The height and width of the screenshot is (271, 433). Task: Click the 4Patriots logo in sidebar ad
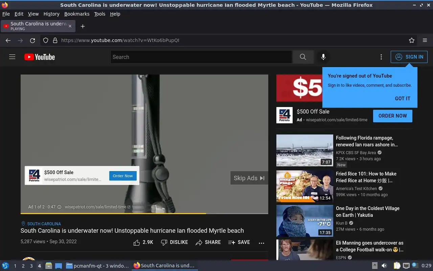pos(284,115)
